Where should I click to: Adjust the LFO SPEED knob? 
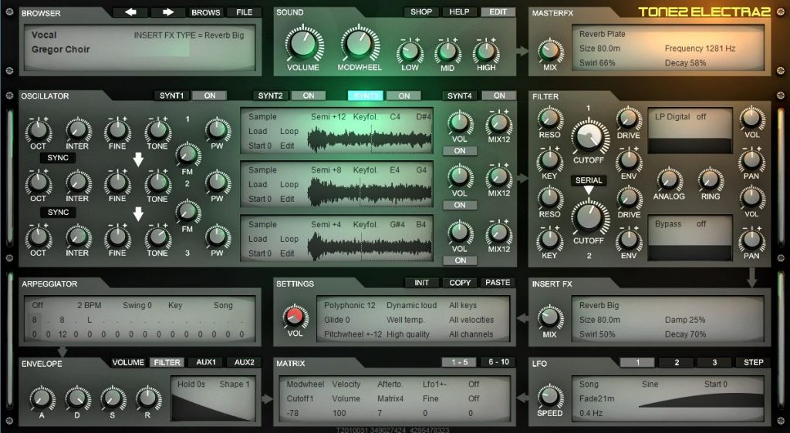pos(549,397)
